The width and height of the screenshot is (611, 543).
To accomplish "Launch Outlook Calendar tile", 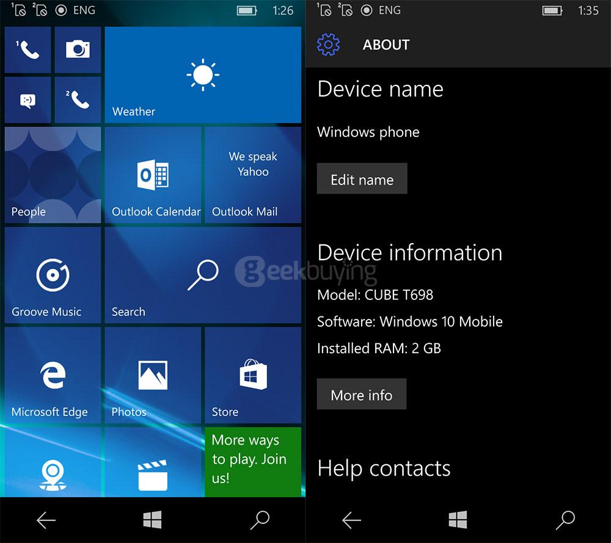I will (153, 175).
